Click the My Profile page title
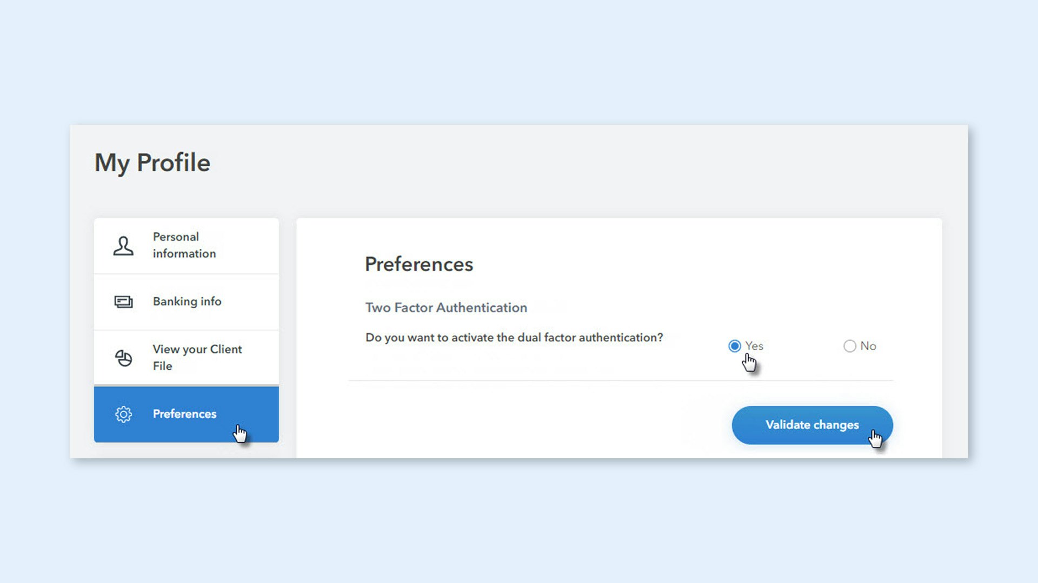Image resolution: width=1038 pixels, height=583 pixels. pyautogui.click(x=152, y=163)
